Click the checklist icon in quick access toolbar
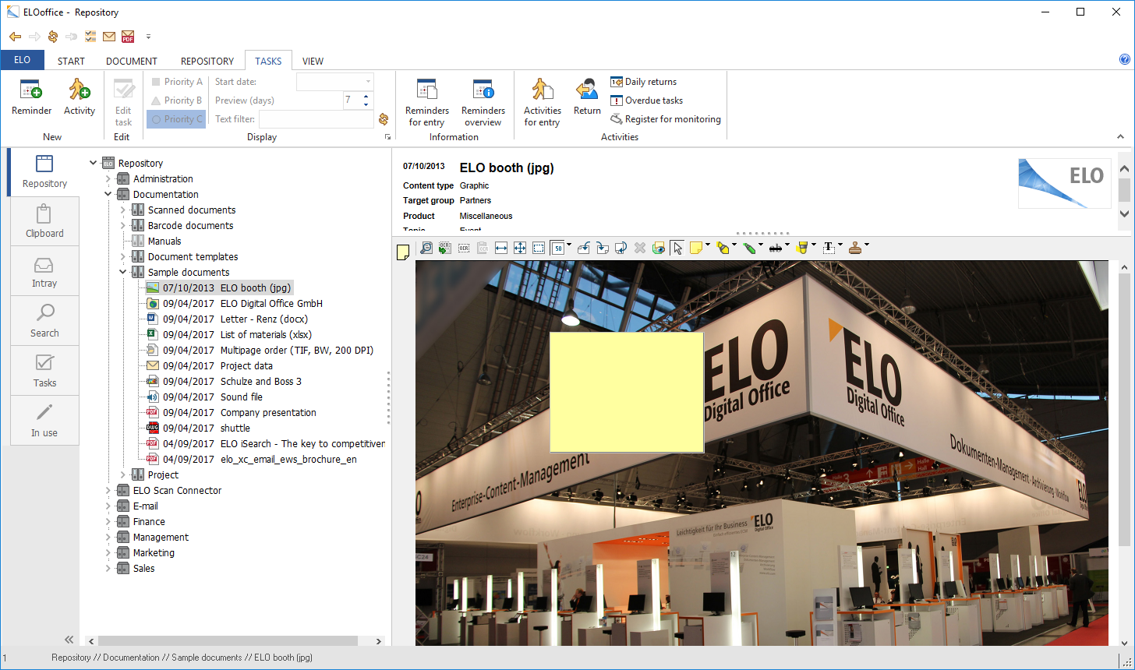1135x670 pixels. (90, 37)
